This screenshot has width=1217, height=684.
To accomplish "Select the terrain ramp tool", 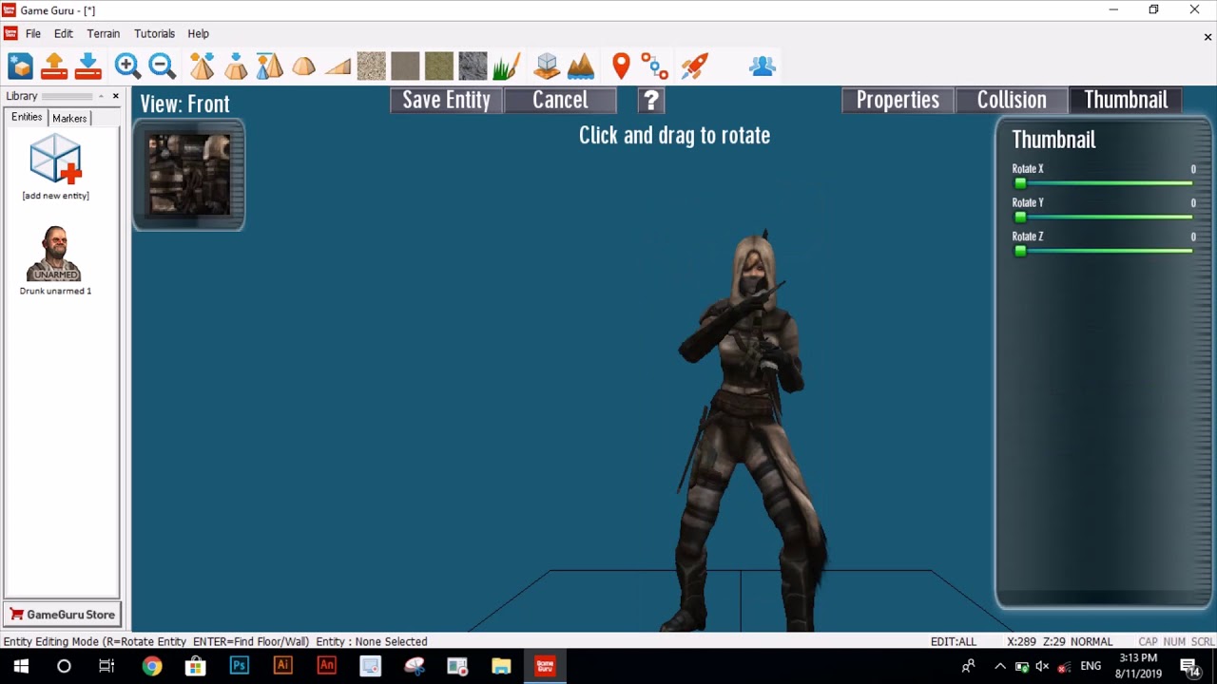I will point(338,66).
